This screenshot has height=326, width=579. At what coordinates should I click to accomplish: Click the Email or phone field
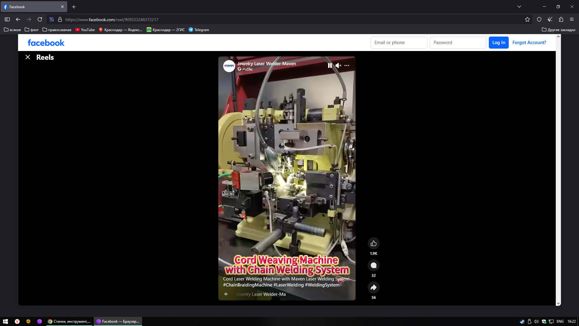tap(398, 43)
